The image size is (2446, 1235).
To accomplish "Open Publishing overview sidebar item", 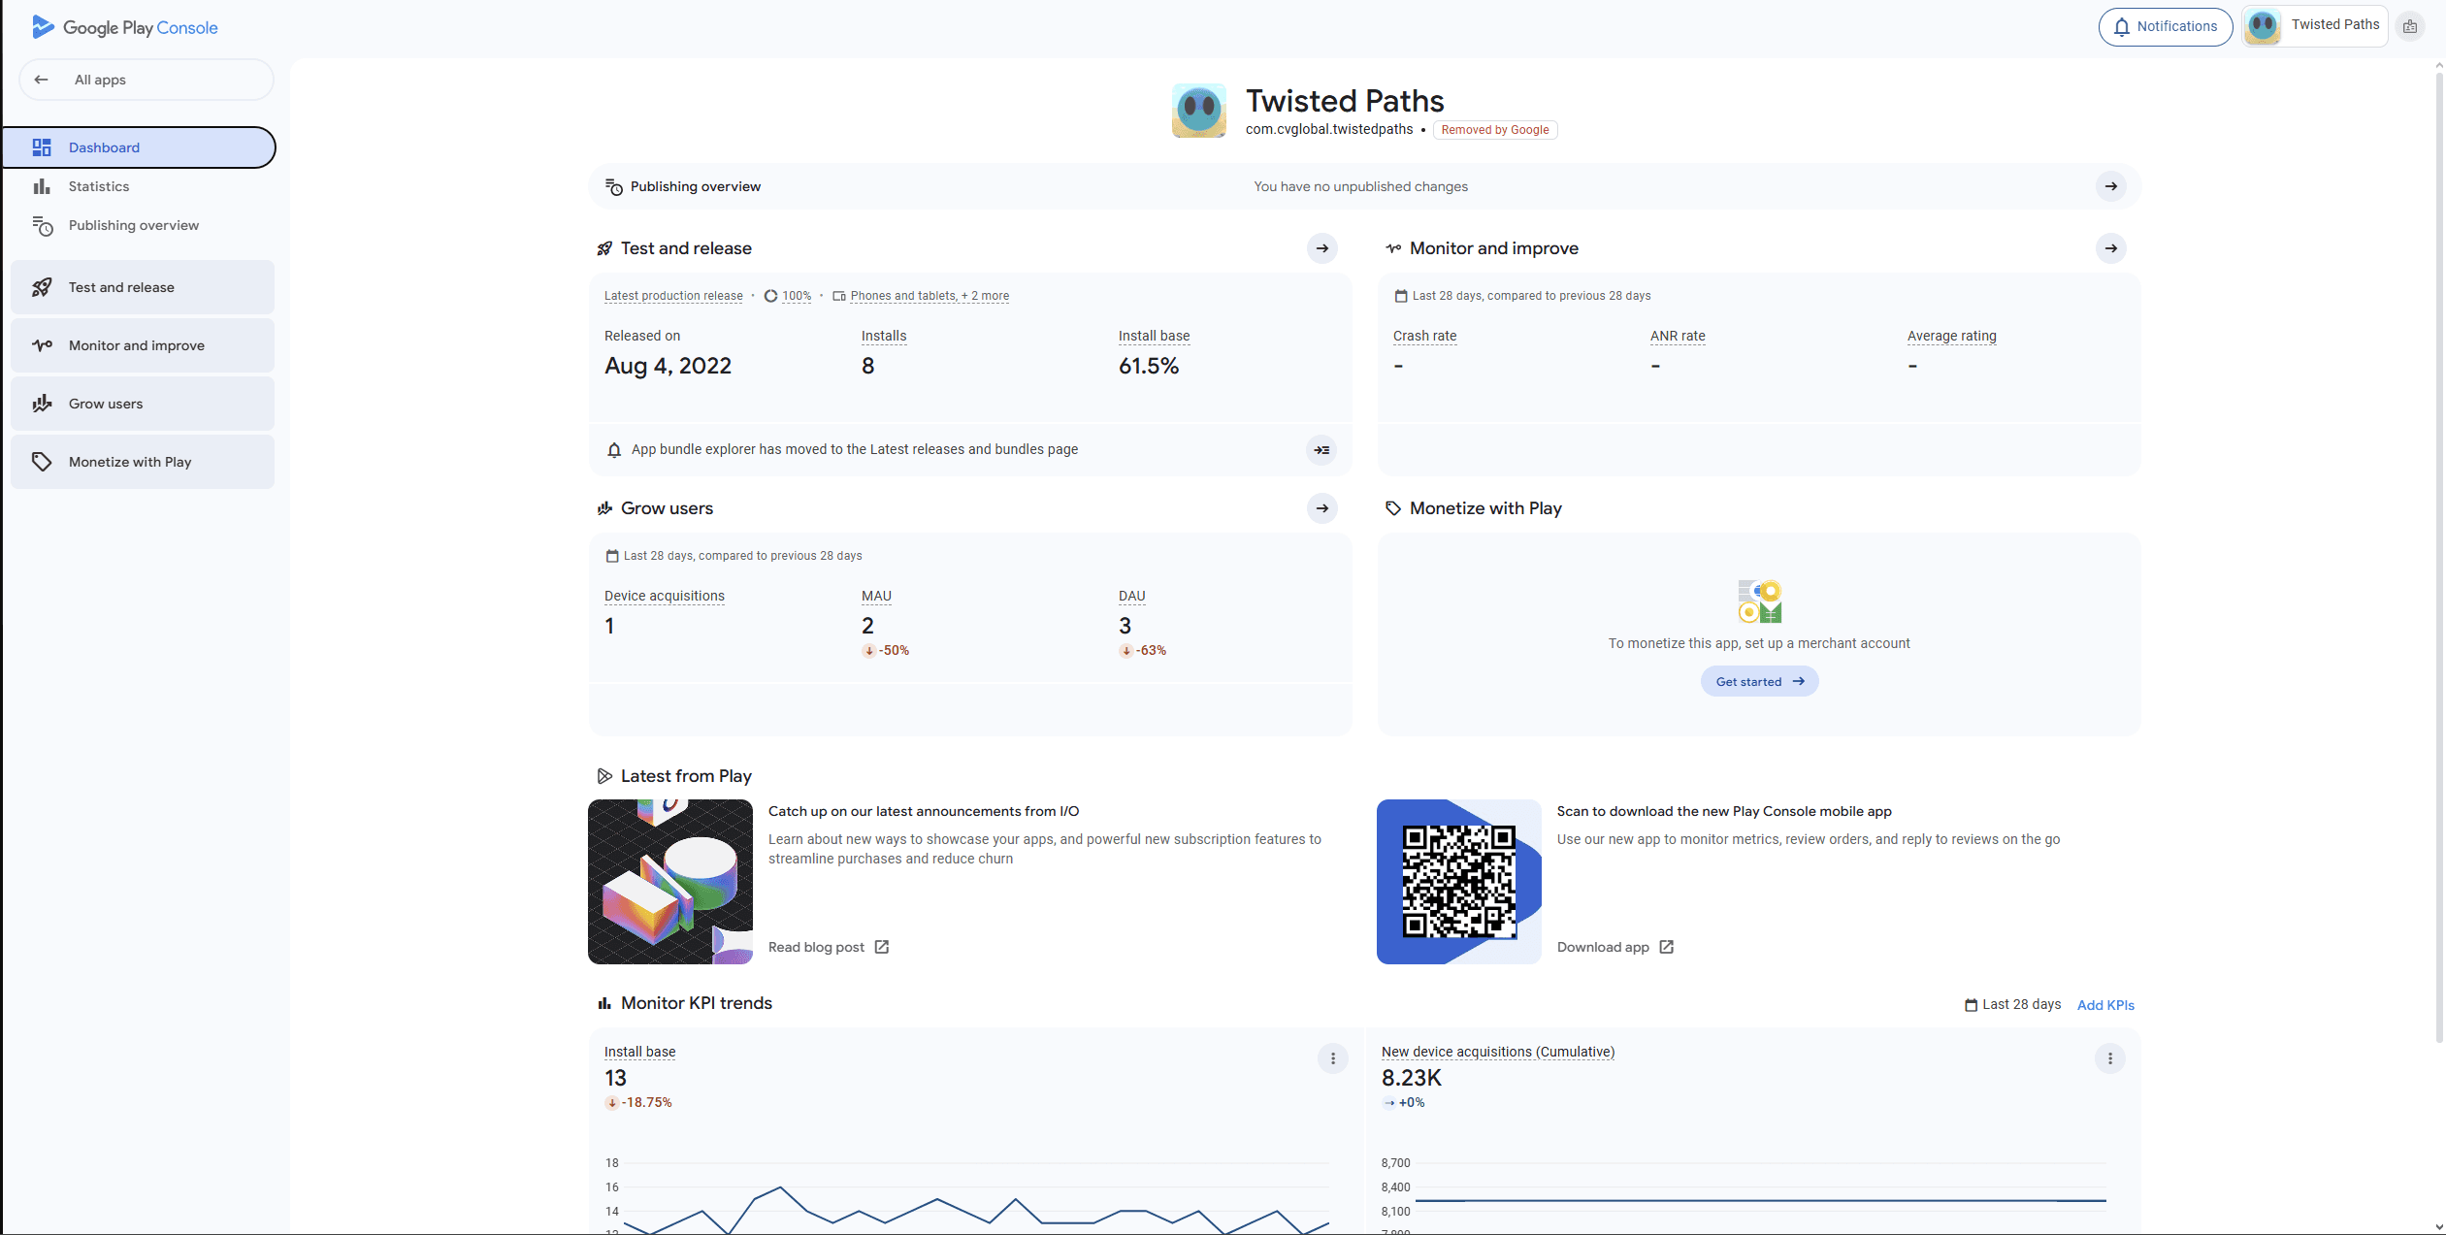I will 133,225.
